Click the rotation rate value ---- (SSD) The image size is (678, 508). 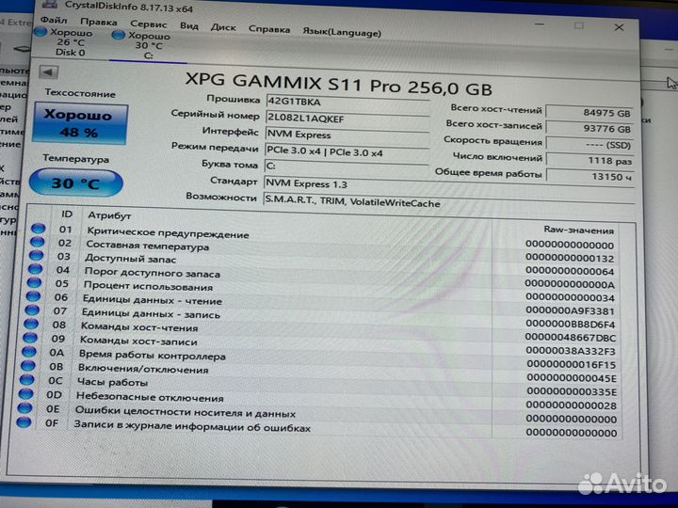(589, 145)
